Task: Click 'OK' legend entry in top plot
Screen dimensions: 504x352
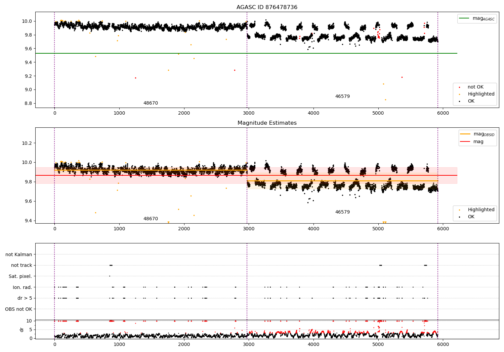Action: tap(467, 101)
